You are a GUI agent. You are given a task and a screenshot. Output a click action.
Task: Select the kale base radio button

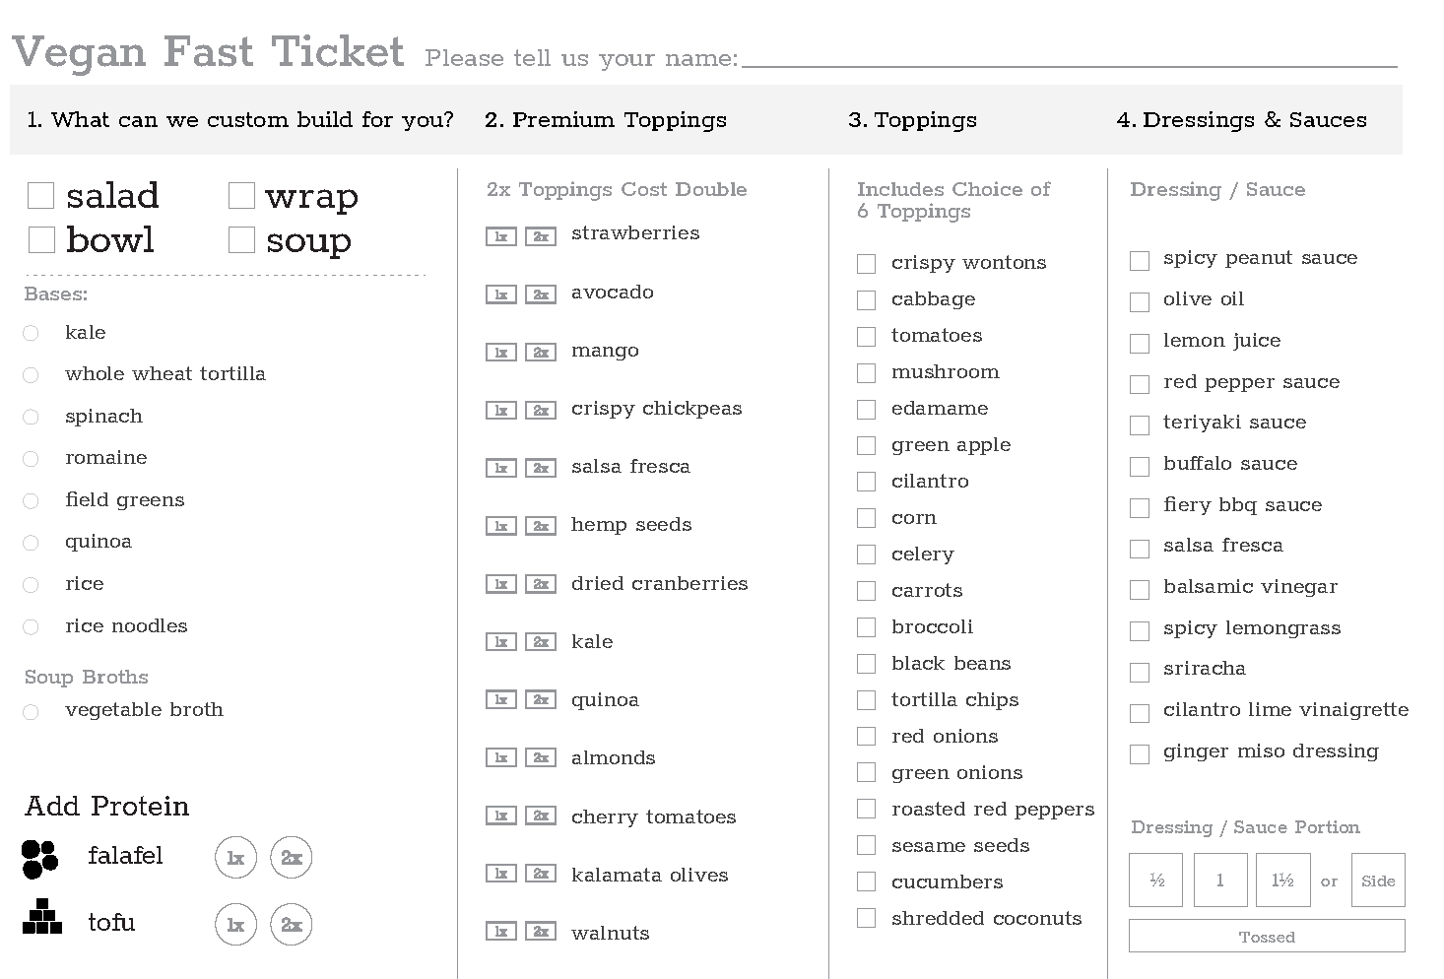(x=31, y=334)
